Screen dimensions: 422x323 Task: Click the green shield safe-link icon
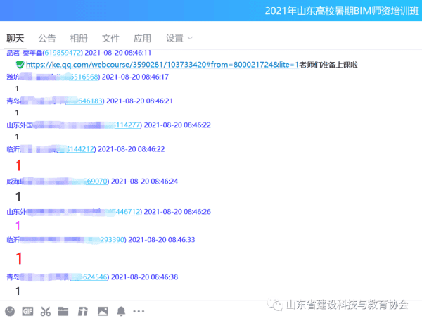point(20,65)
